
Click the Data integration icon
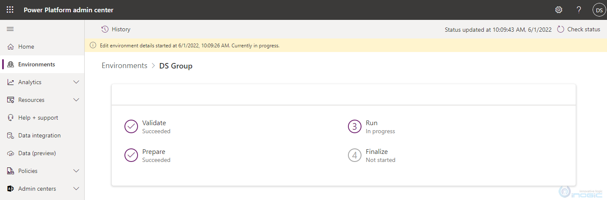click(x=11, y=135)
